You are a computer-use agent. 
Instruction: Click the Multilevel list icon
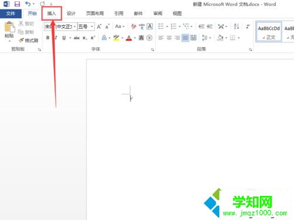186,26
